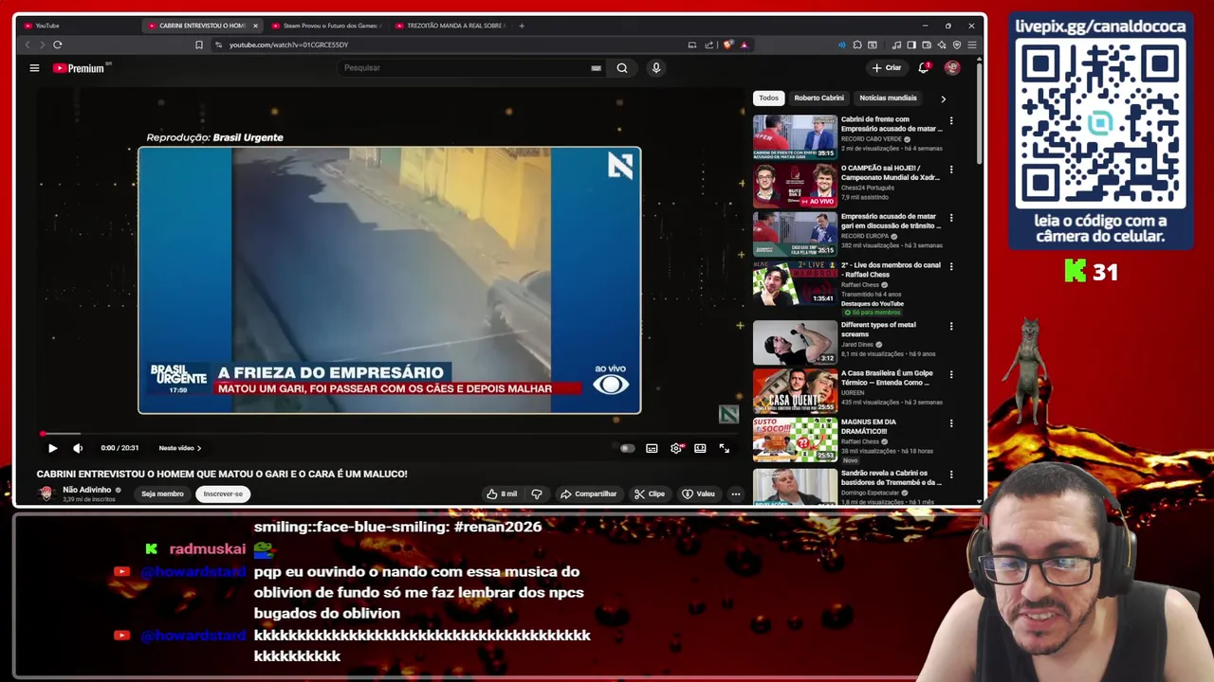Open options for 'Live dos membros do canal' video
This screenshot has height=682, width=1214.
tap(951, 267)
